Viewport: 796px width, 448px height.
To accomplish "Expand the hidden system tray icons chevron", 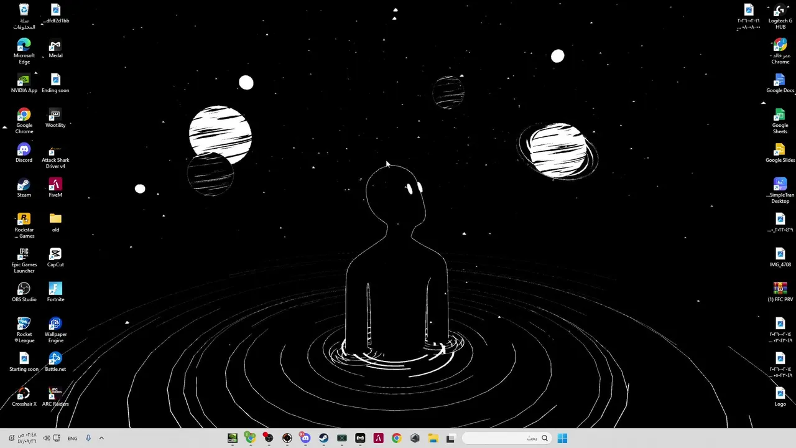I will pyautogui.click(x=101, y=438).
